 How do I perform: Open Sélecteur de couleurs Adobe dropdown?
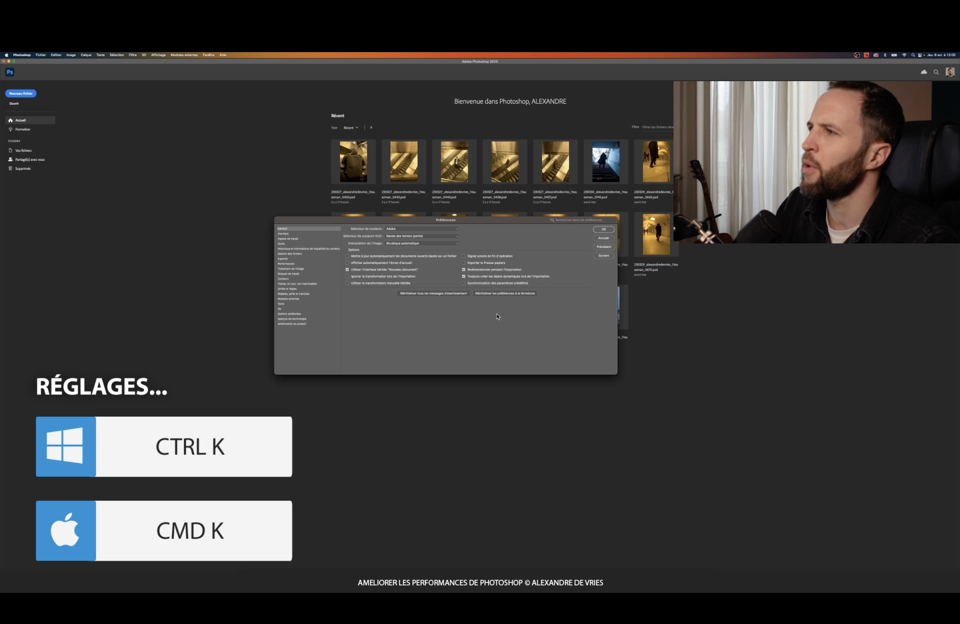point(422,229)
